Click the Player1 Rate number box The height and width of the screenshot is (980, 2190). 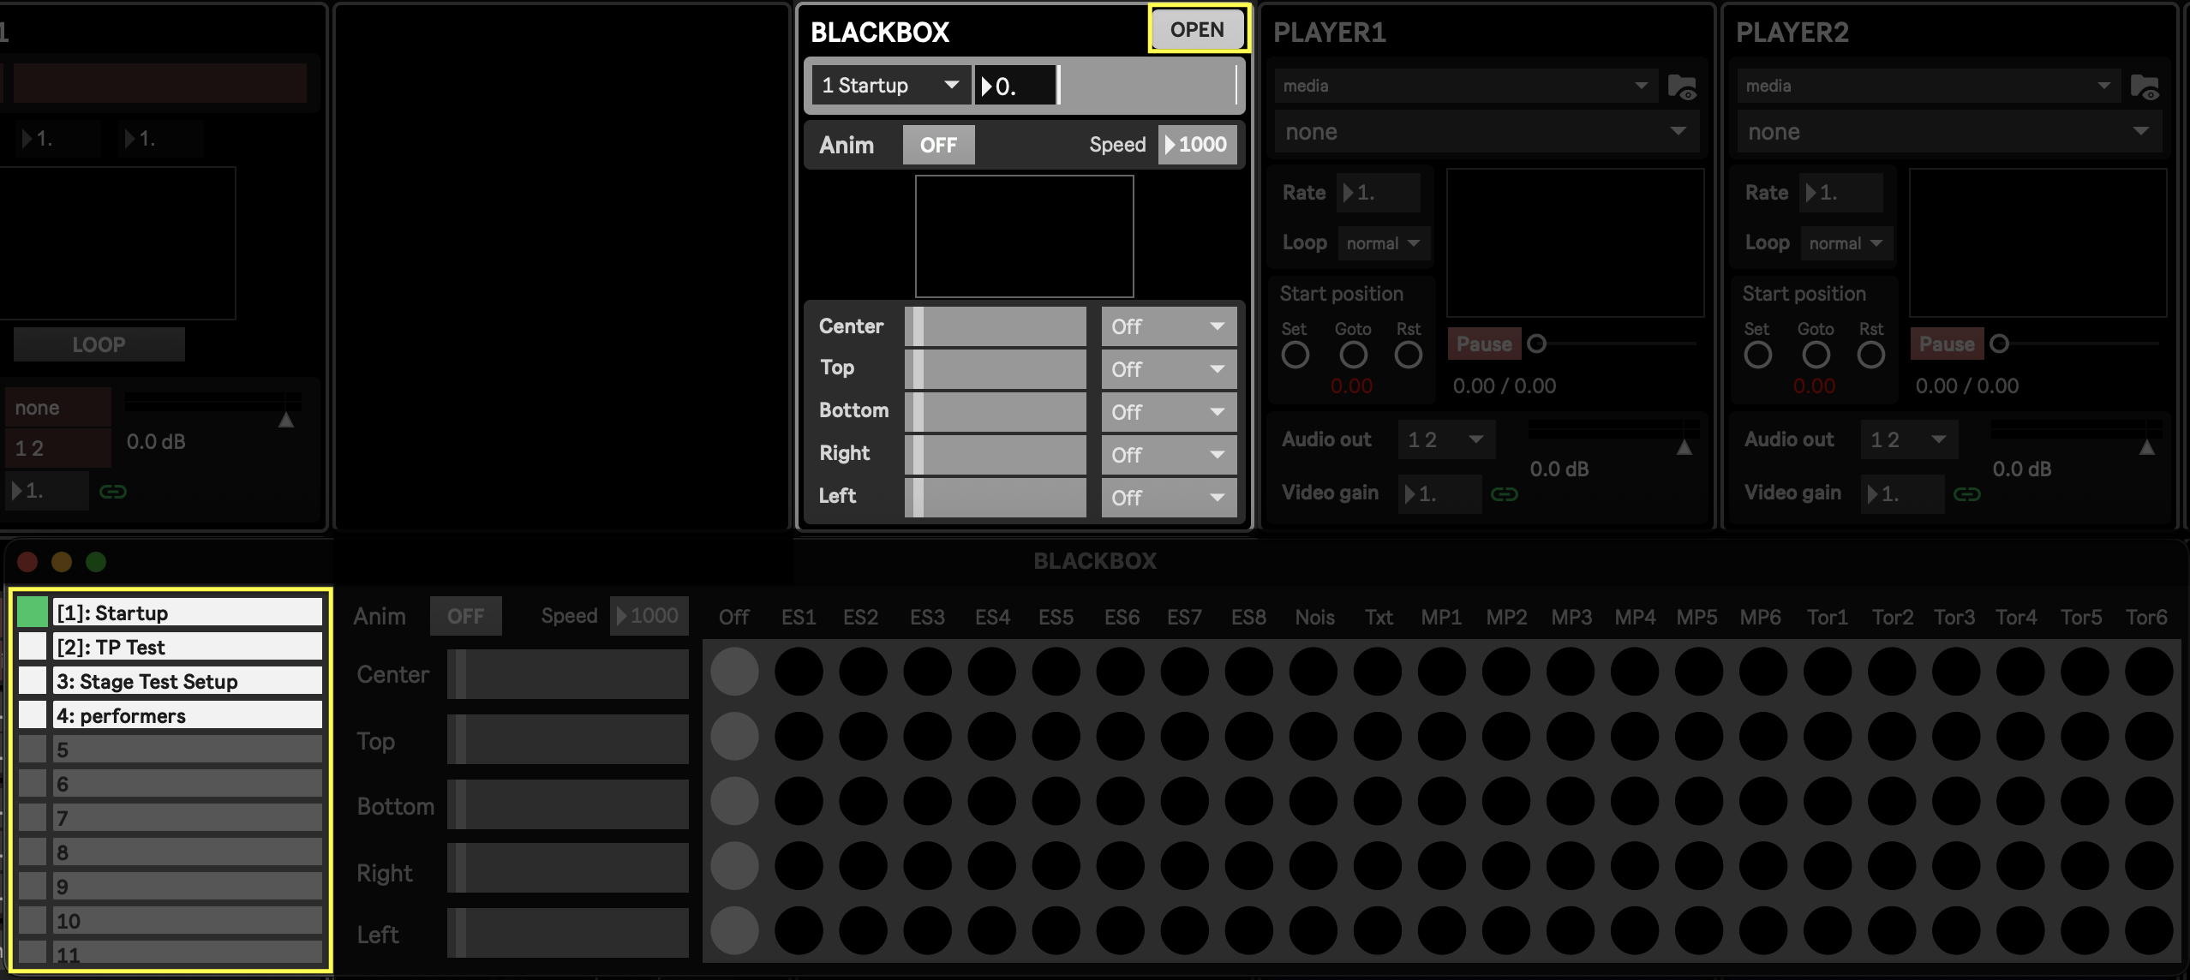click(1379, 193)
